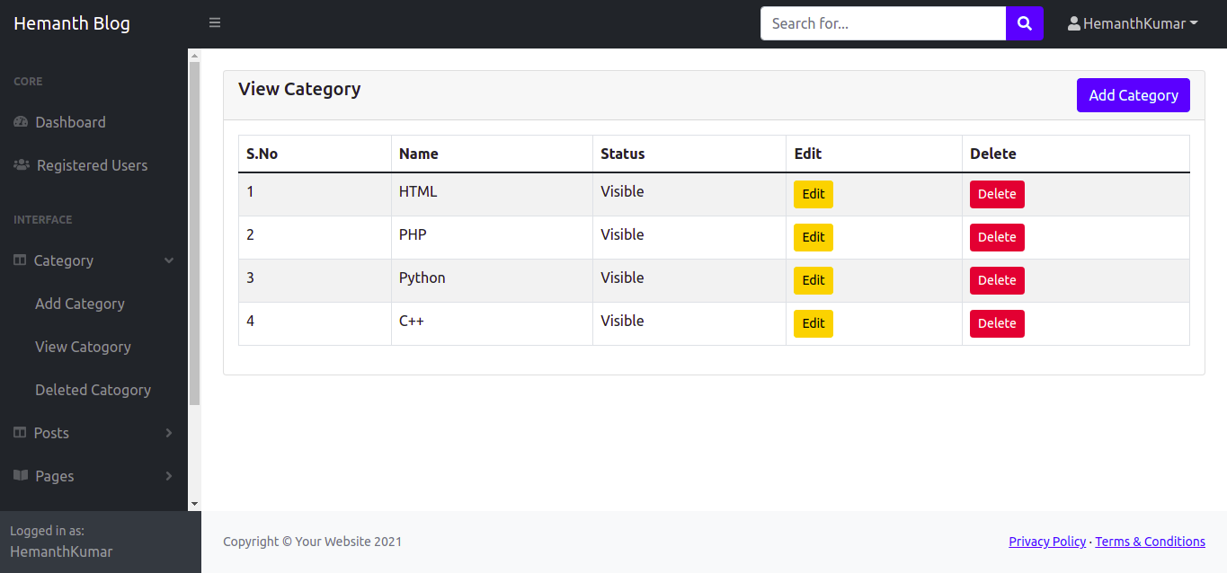Click the Posts columns icon
Image resolution: width=1227 pixels, height=573 pixels.
20,433
